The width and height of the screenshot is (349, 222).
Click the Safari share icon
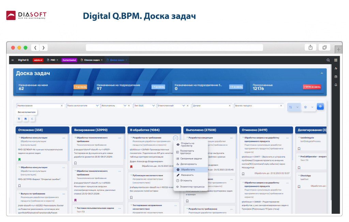310,48
